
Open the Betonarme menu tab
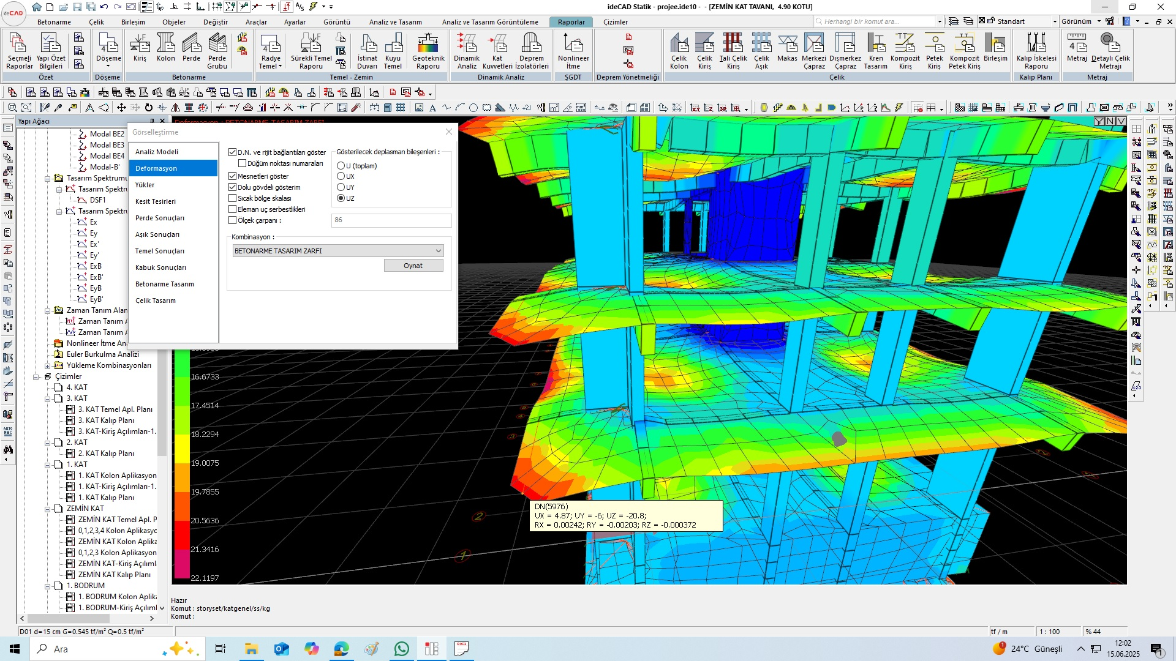(x=54, y=22)
